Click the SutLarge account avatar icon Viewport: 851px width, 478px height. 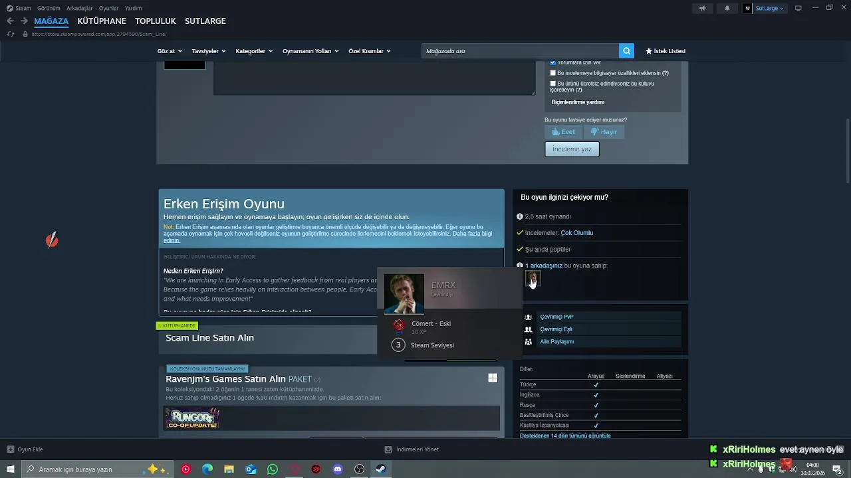pos(748,8)
